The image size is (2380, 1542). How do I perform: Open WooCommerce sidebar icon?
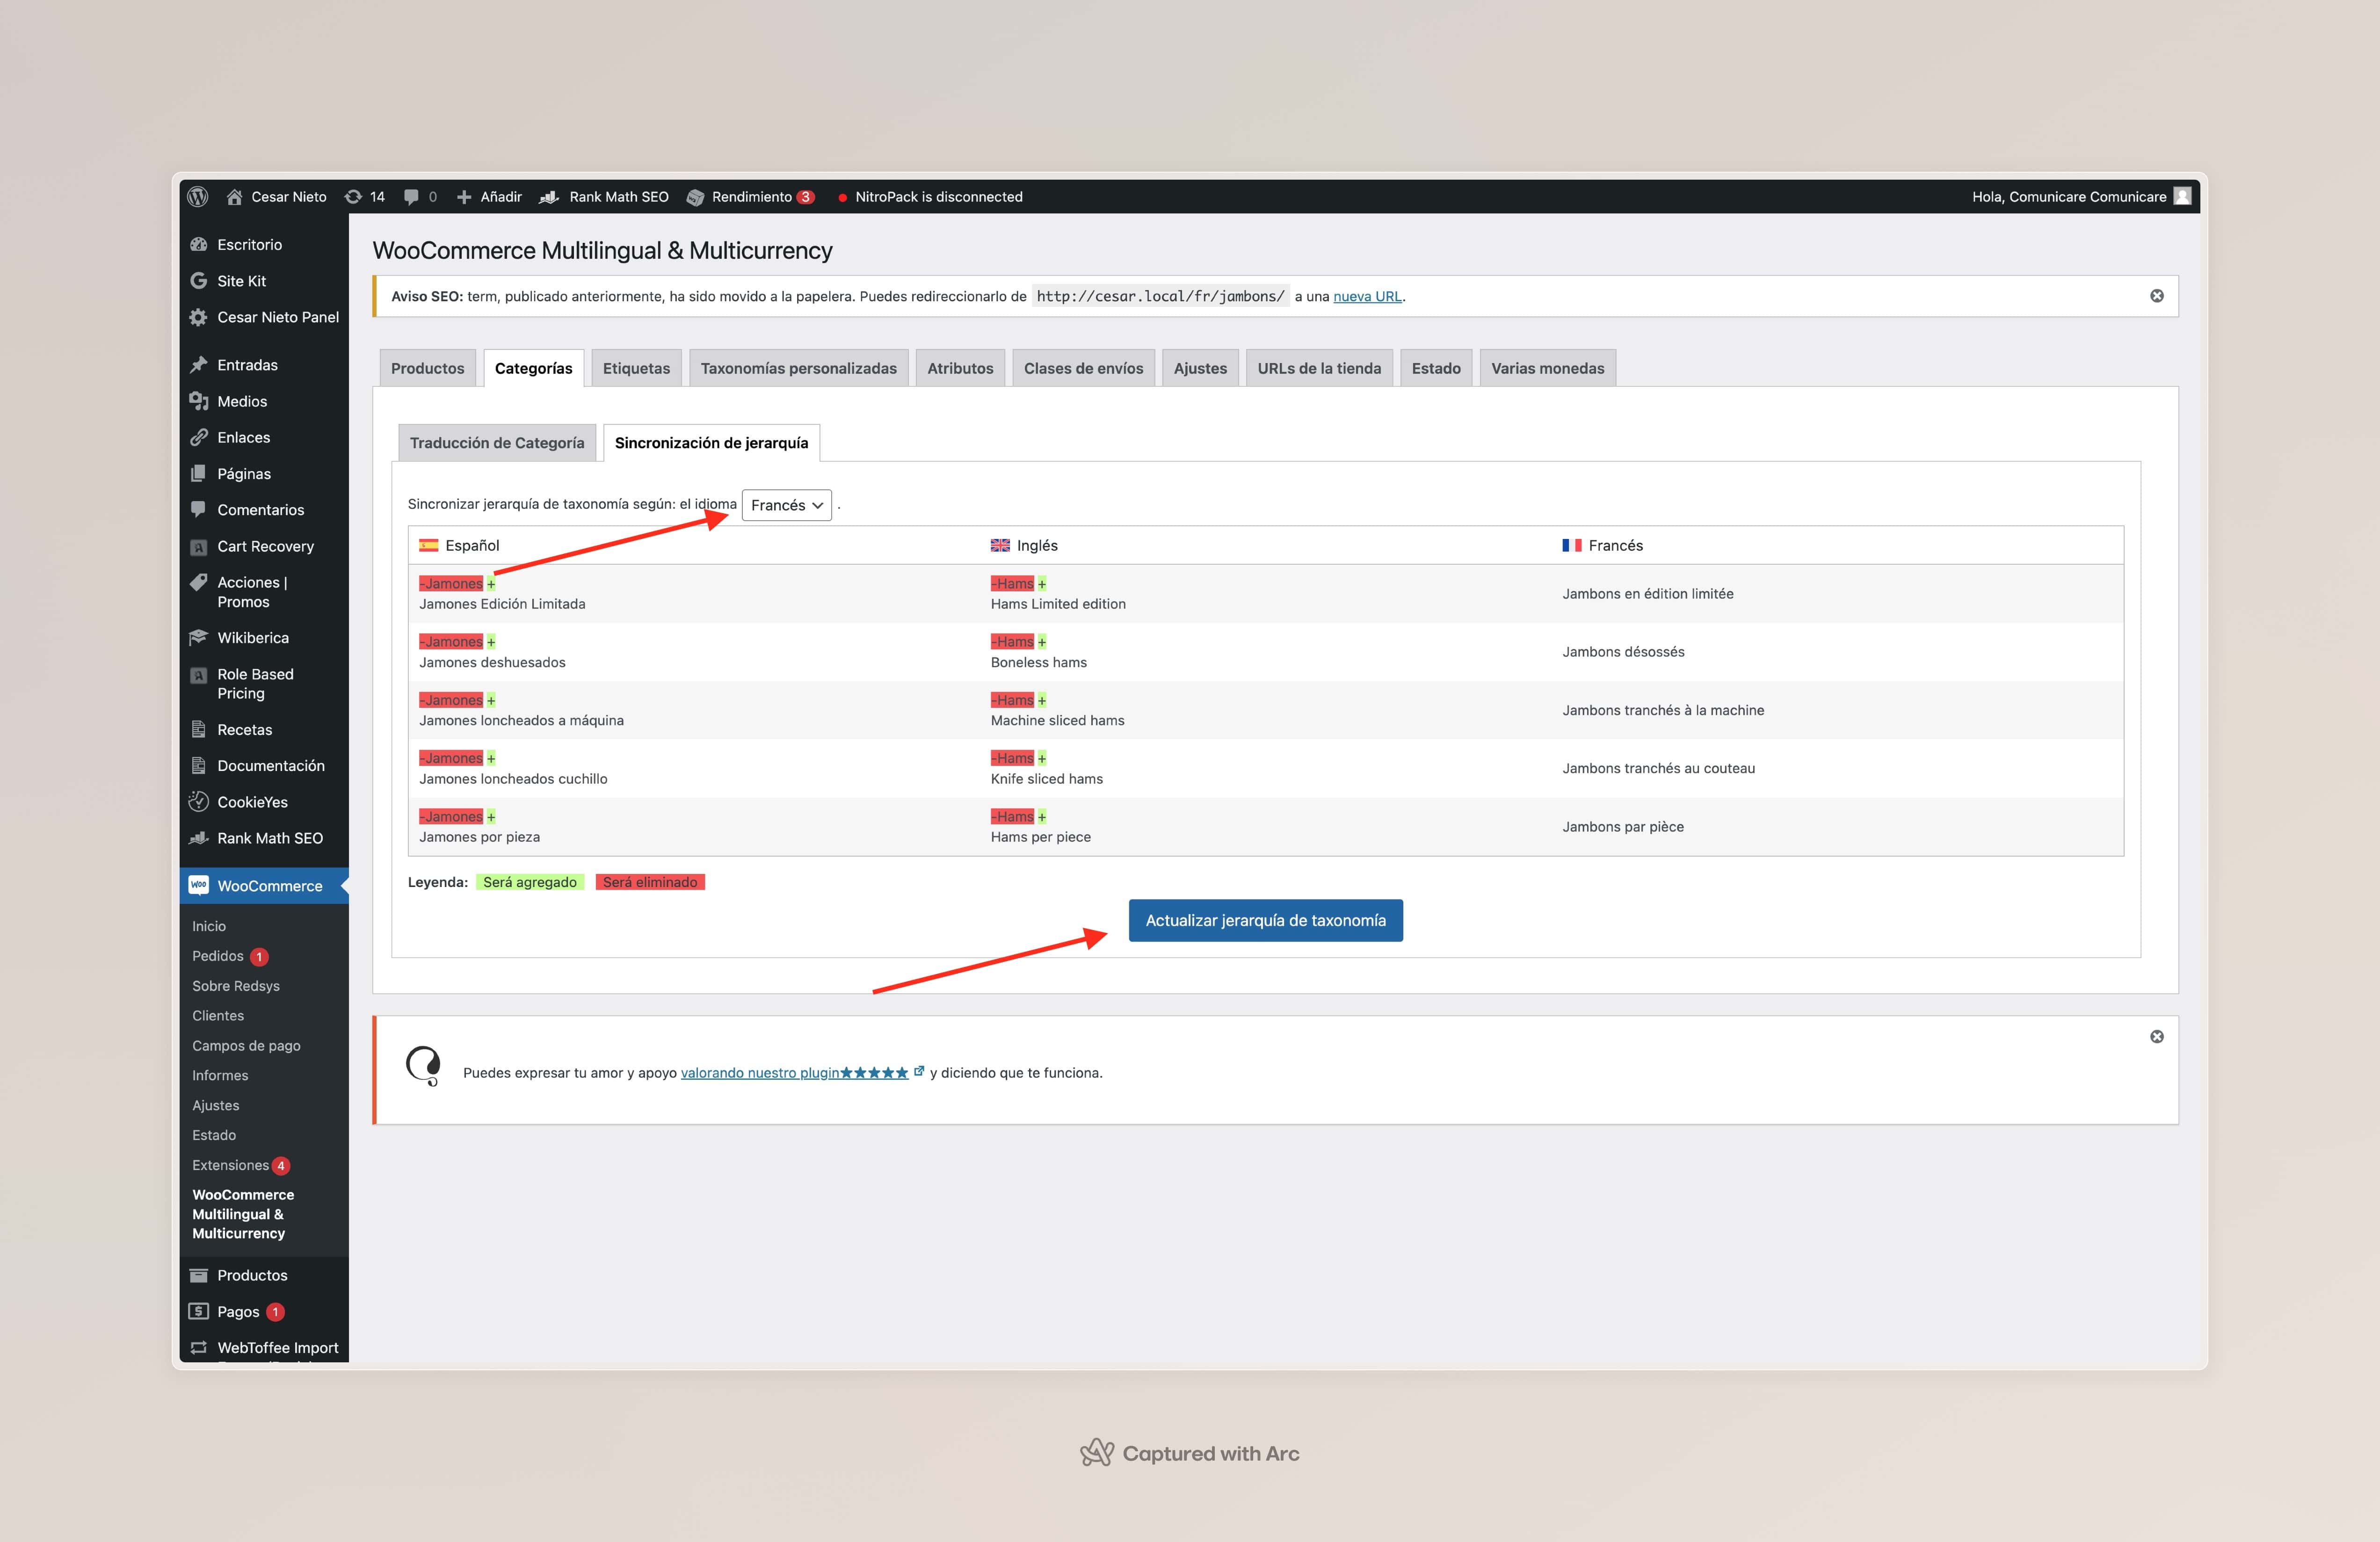click(x=198, y=885)
